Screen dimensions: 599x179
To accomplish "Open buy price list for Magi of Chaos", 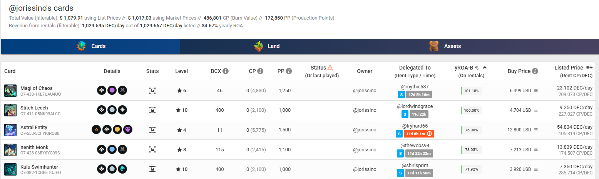I will click(536, 91).
